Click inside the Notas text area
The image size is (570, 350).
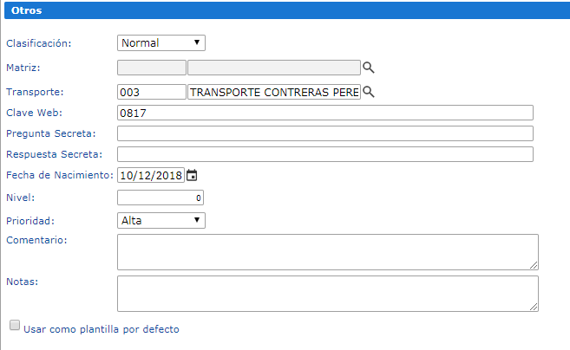327,293
